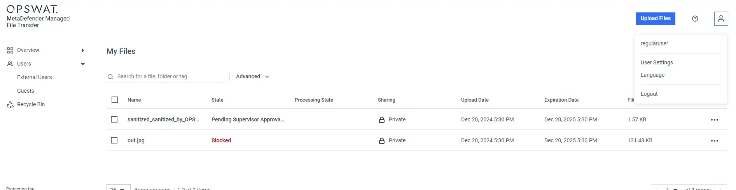Expand the Advanced search dropdown

[253, 76]
